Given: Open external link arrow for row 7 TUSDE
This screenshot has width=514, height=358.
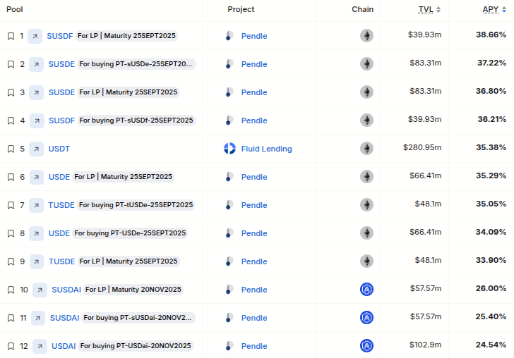Looking at the screenshot, I should coord(37,205).
